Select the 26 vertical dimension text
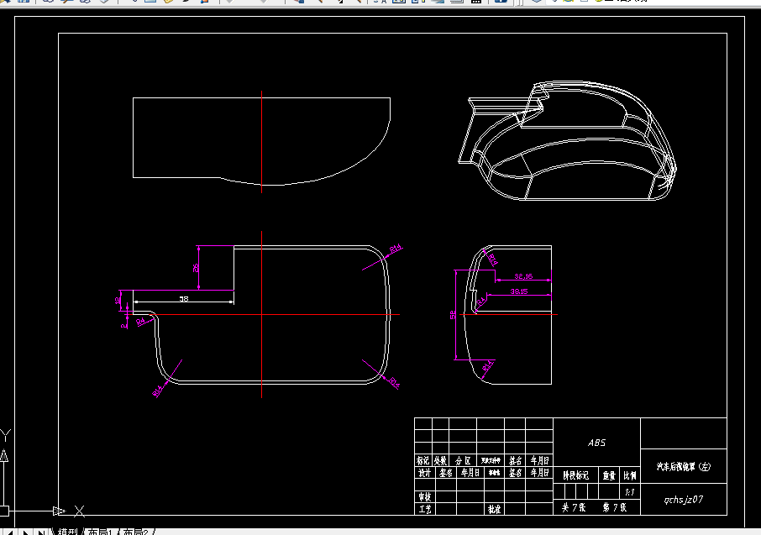Image resolution: width=761 pixels, height=535 pixels. click(196, 268)
